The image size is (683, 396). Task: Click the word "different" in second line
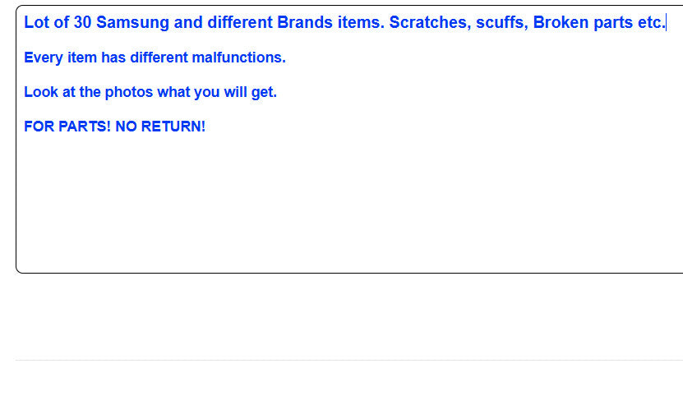click(159, 58)
